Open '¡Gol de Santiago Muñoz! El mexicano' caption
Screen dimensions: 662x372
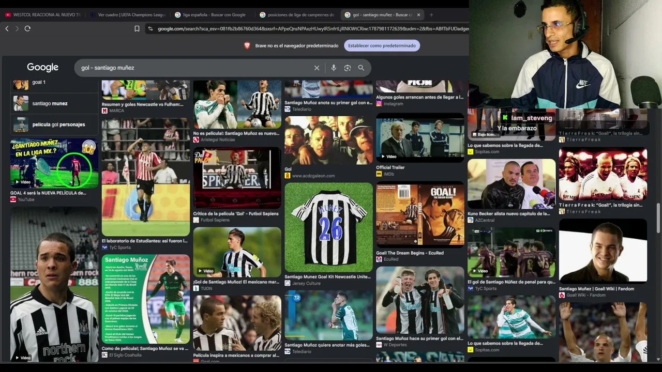pyautogui.click(x=236, y=282)
